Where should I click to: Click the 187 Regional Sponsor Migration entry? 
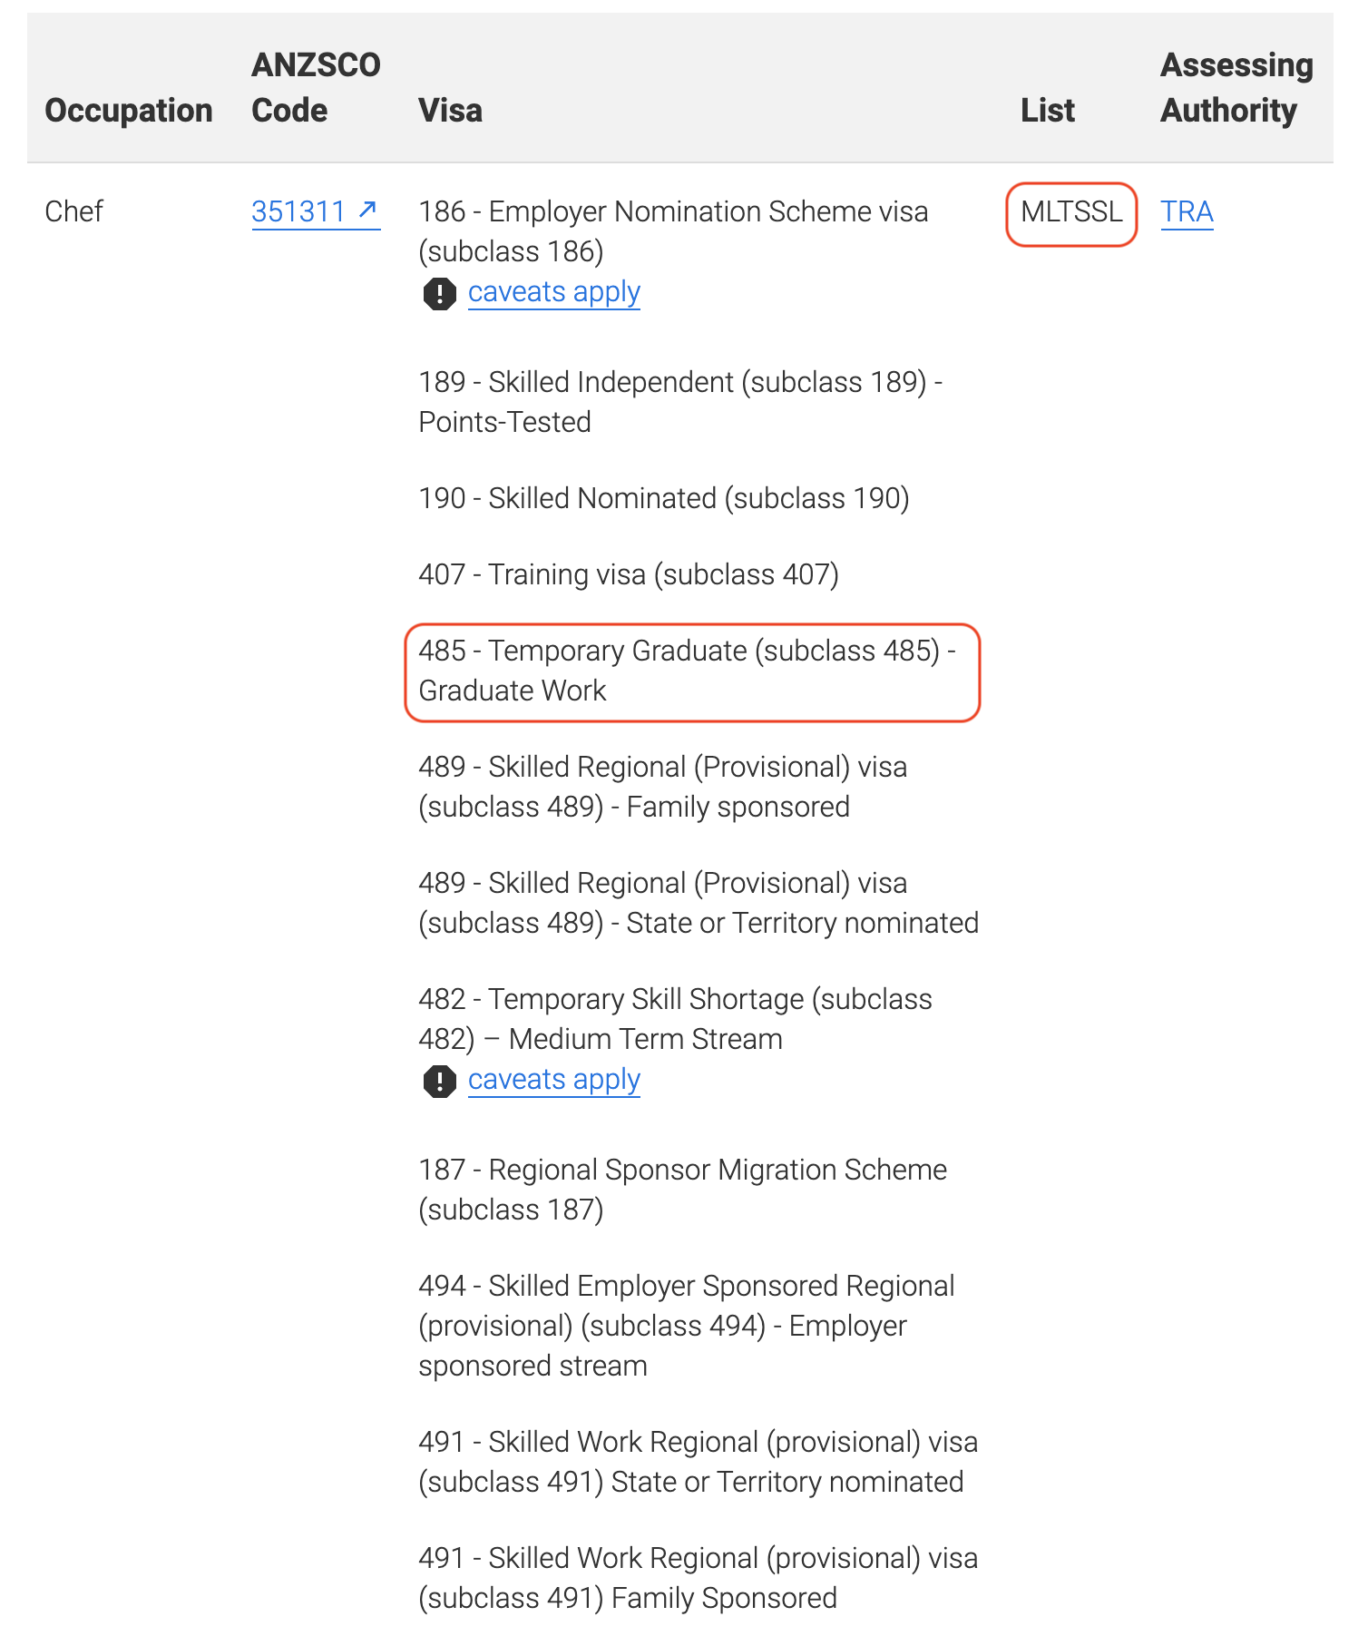click(682, 1190)
